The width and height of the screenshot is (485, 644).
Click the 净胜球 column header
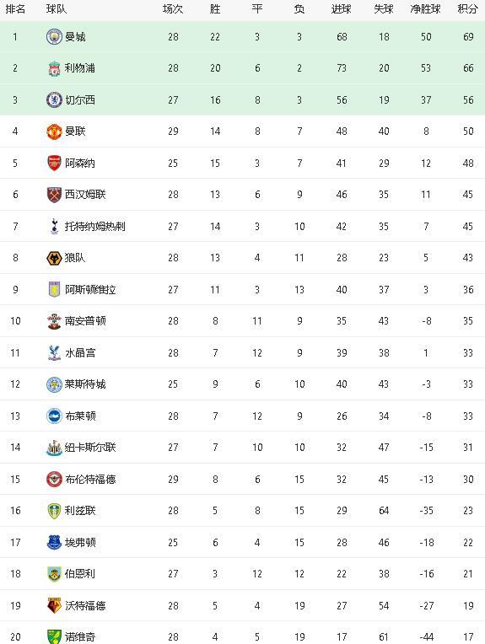click(425, 9)
